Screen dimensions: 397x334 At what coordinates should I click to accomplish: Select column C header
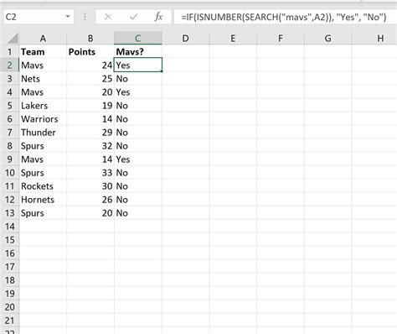(x=138, y=39)
